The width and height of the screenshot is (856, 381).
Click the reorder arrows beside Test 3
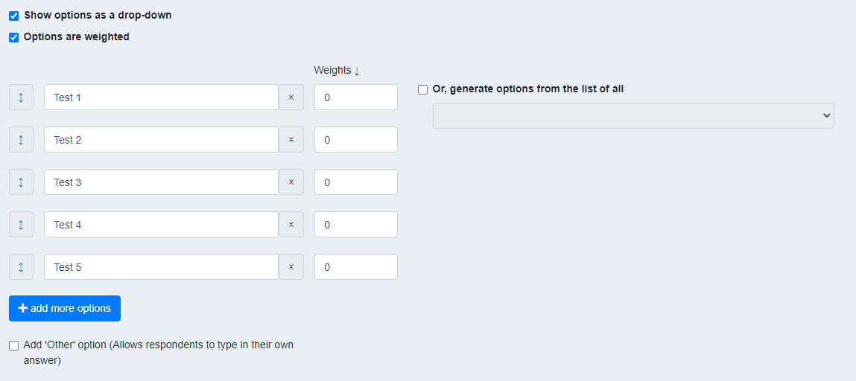(21, 182)
